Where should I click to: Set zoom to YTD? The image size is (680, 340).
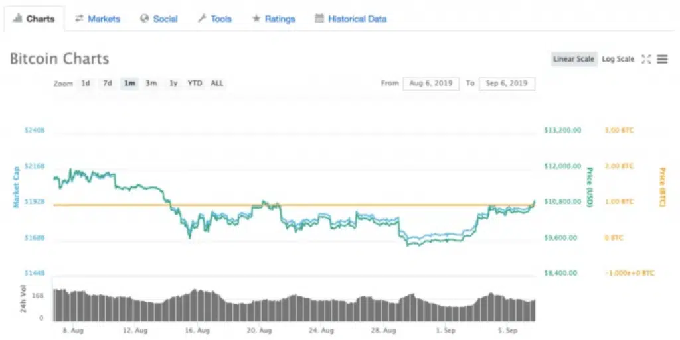[x=195, y=83]
